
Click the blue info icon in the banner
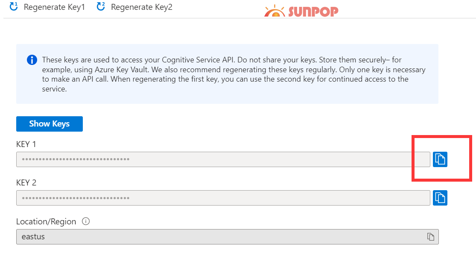click(x=32, y=60)
